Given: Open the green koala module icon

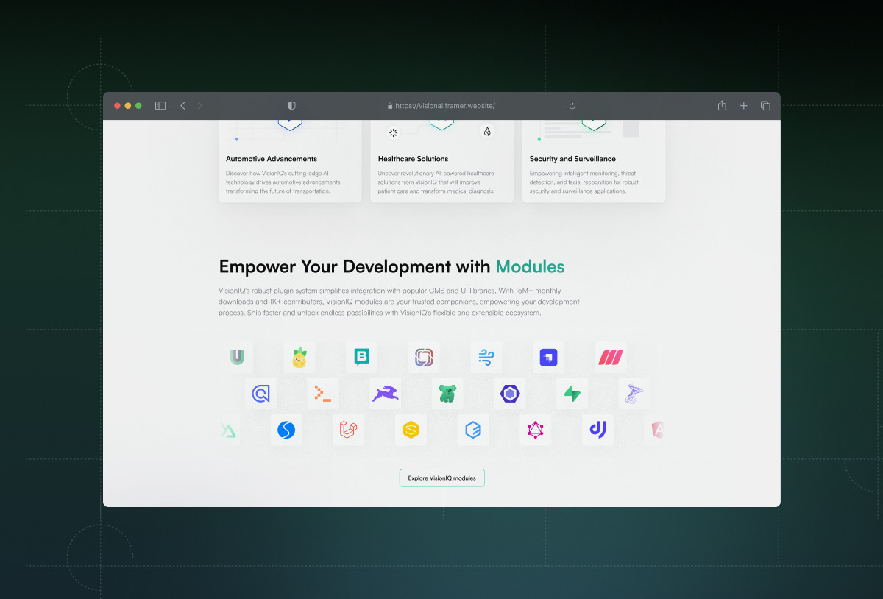Looking at the screenshot, I should coord(447,394).
